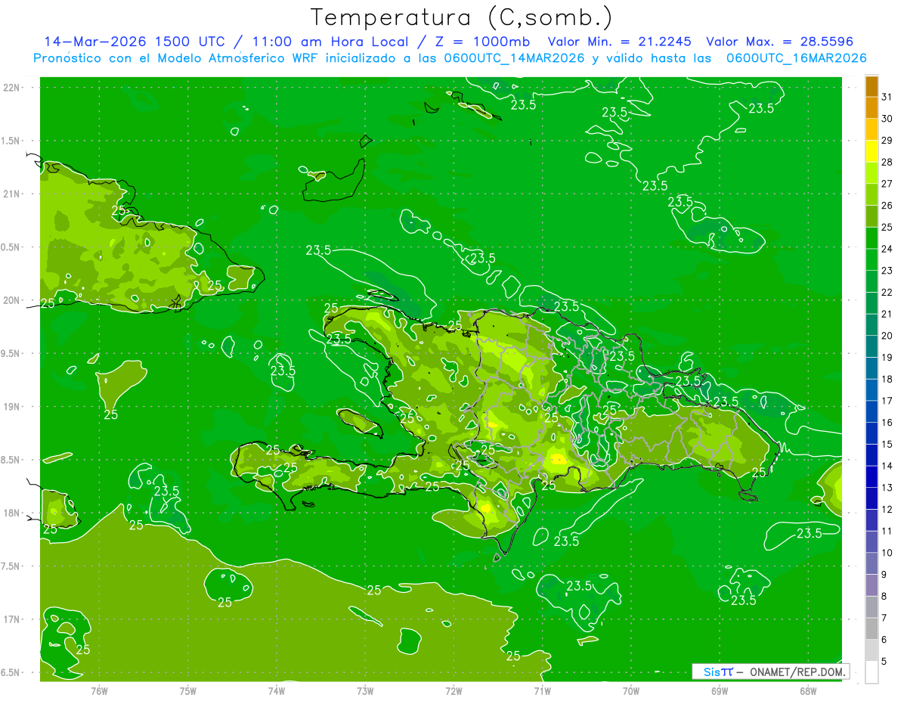Click the white swatch below 5 on the colorbar
This screenshot has height=701, width=907.
[x=871, y=672]
